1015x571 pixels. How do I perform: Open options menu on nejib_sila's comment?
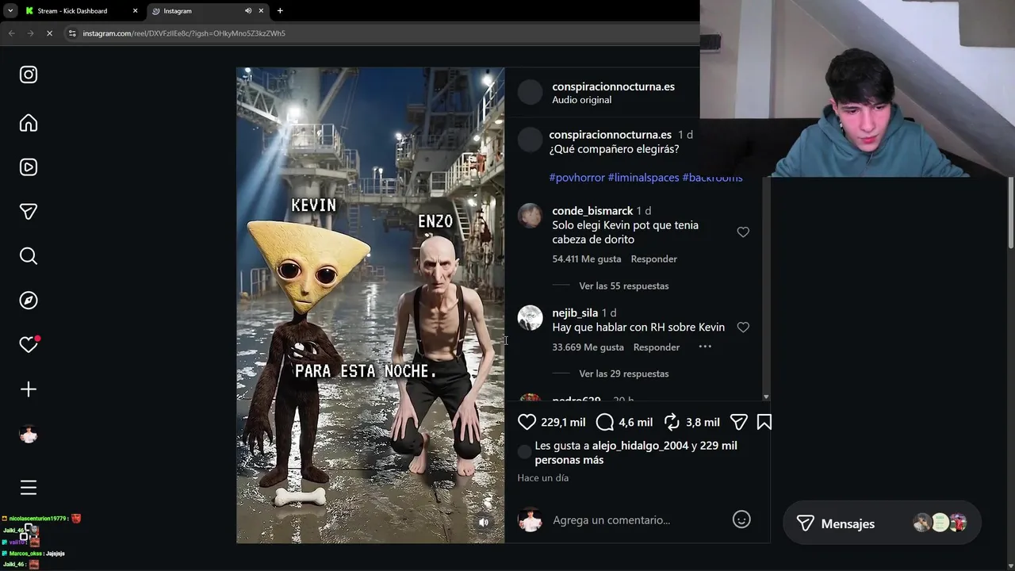pyautogui.click(x=705, y=347)
